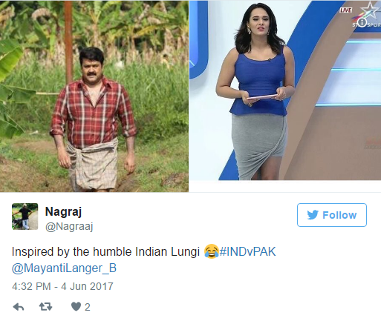Screen dimensions: 381x324
Task: Click the info circle icon on right photo
Action: click(362, 22)
